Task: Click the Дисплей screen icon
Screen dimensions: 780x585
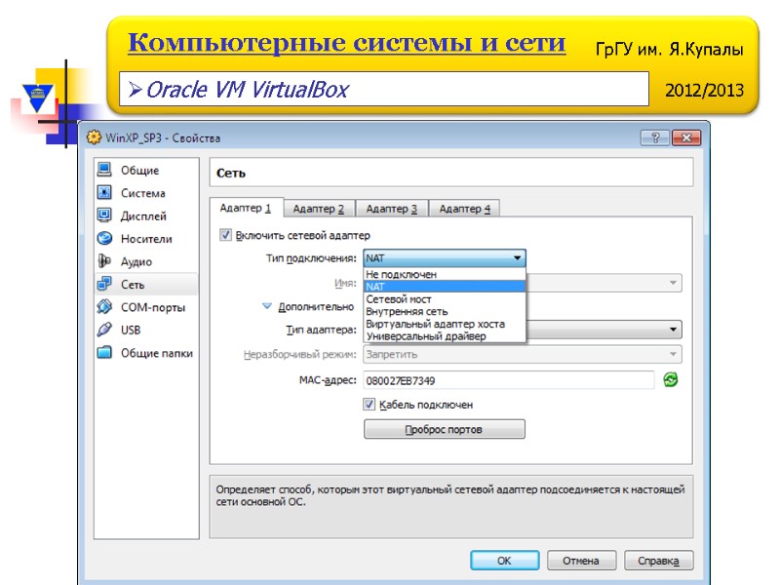Action: [x=104, y=215]
